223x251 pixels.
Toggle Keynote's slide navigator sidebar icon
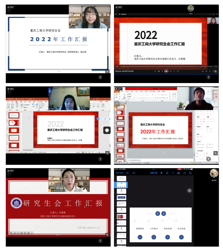point(128,173)
